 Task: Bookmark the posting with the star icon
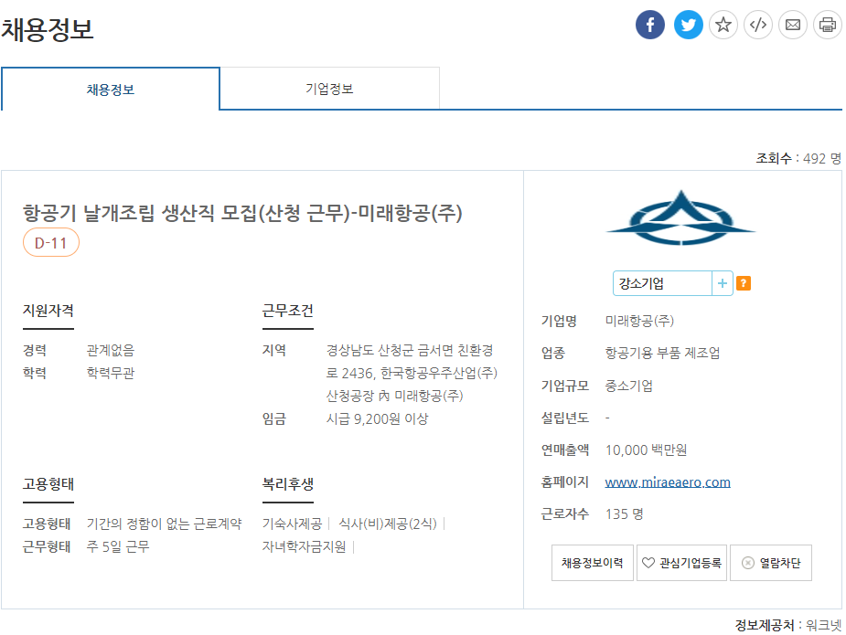click(x=723, y=25)
